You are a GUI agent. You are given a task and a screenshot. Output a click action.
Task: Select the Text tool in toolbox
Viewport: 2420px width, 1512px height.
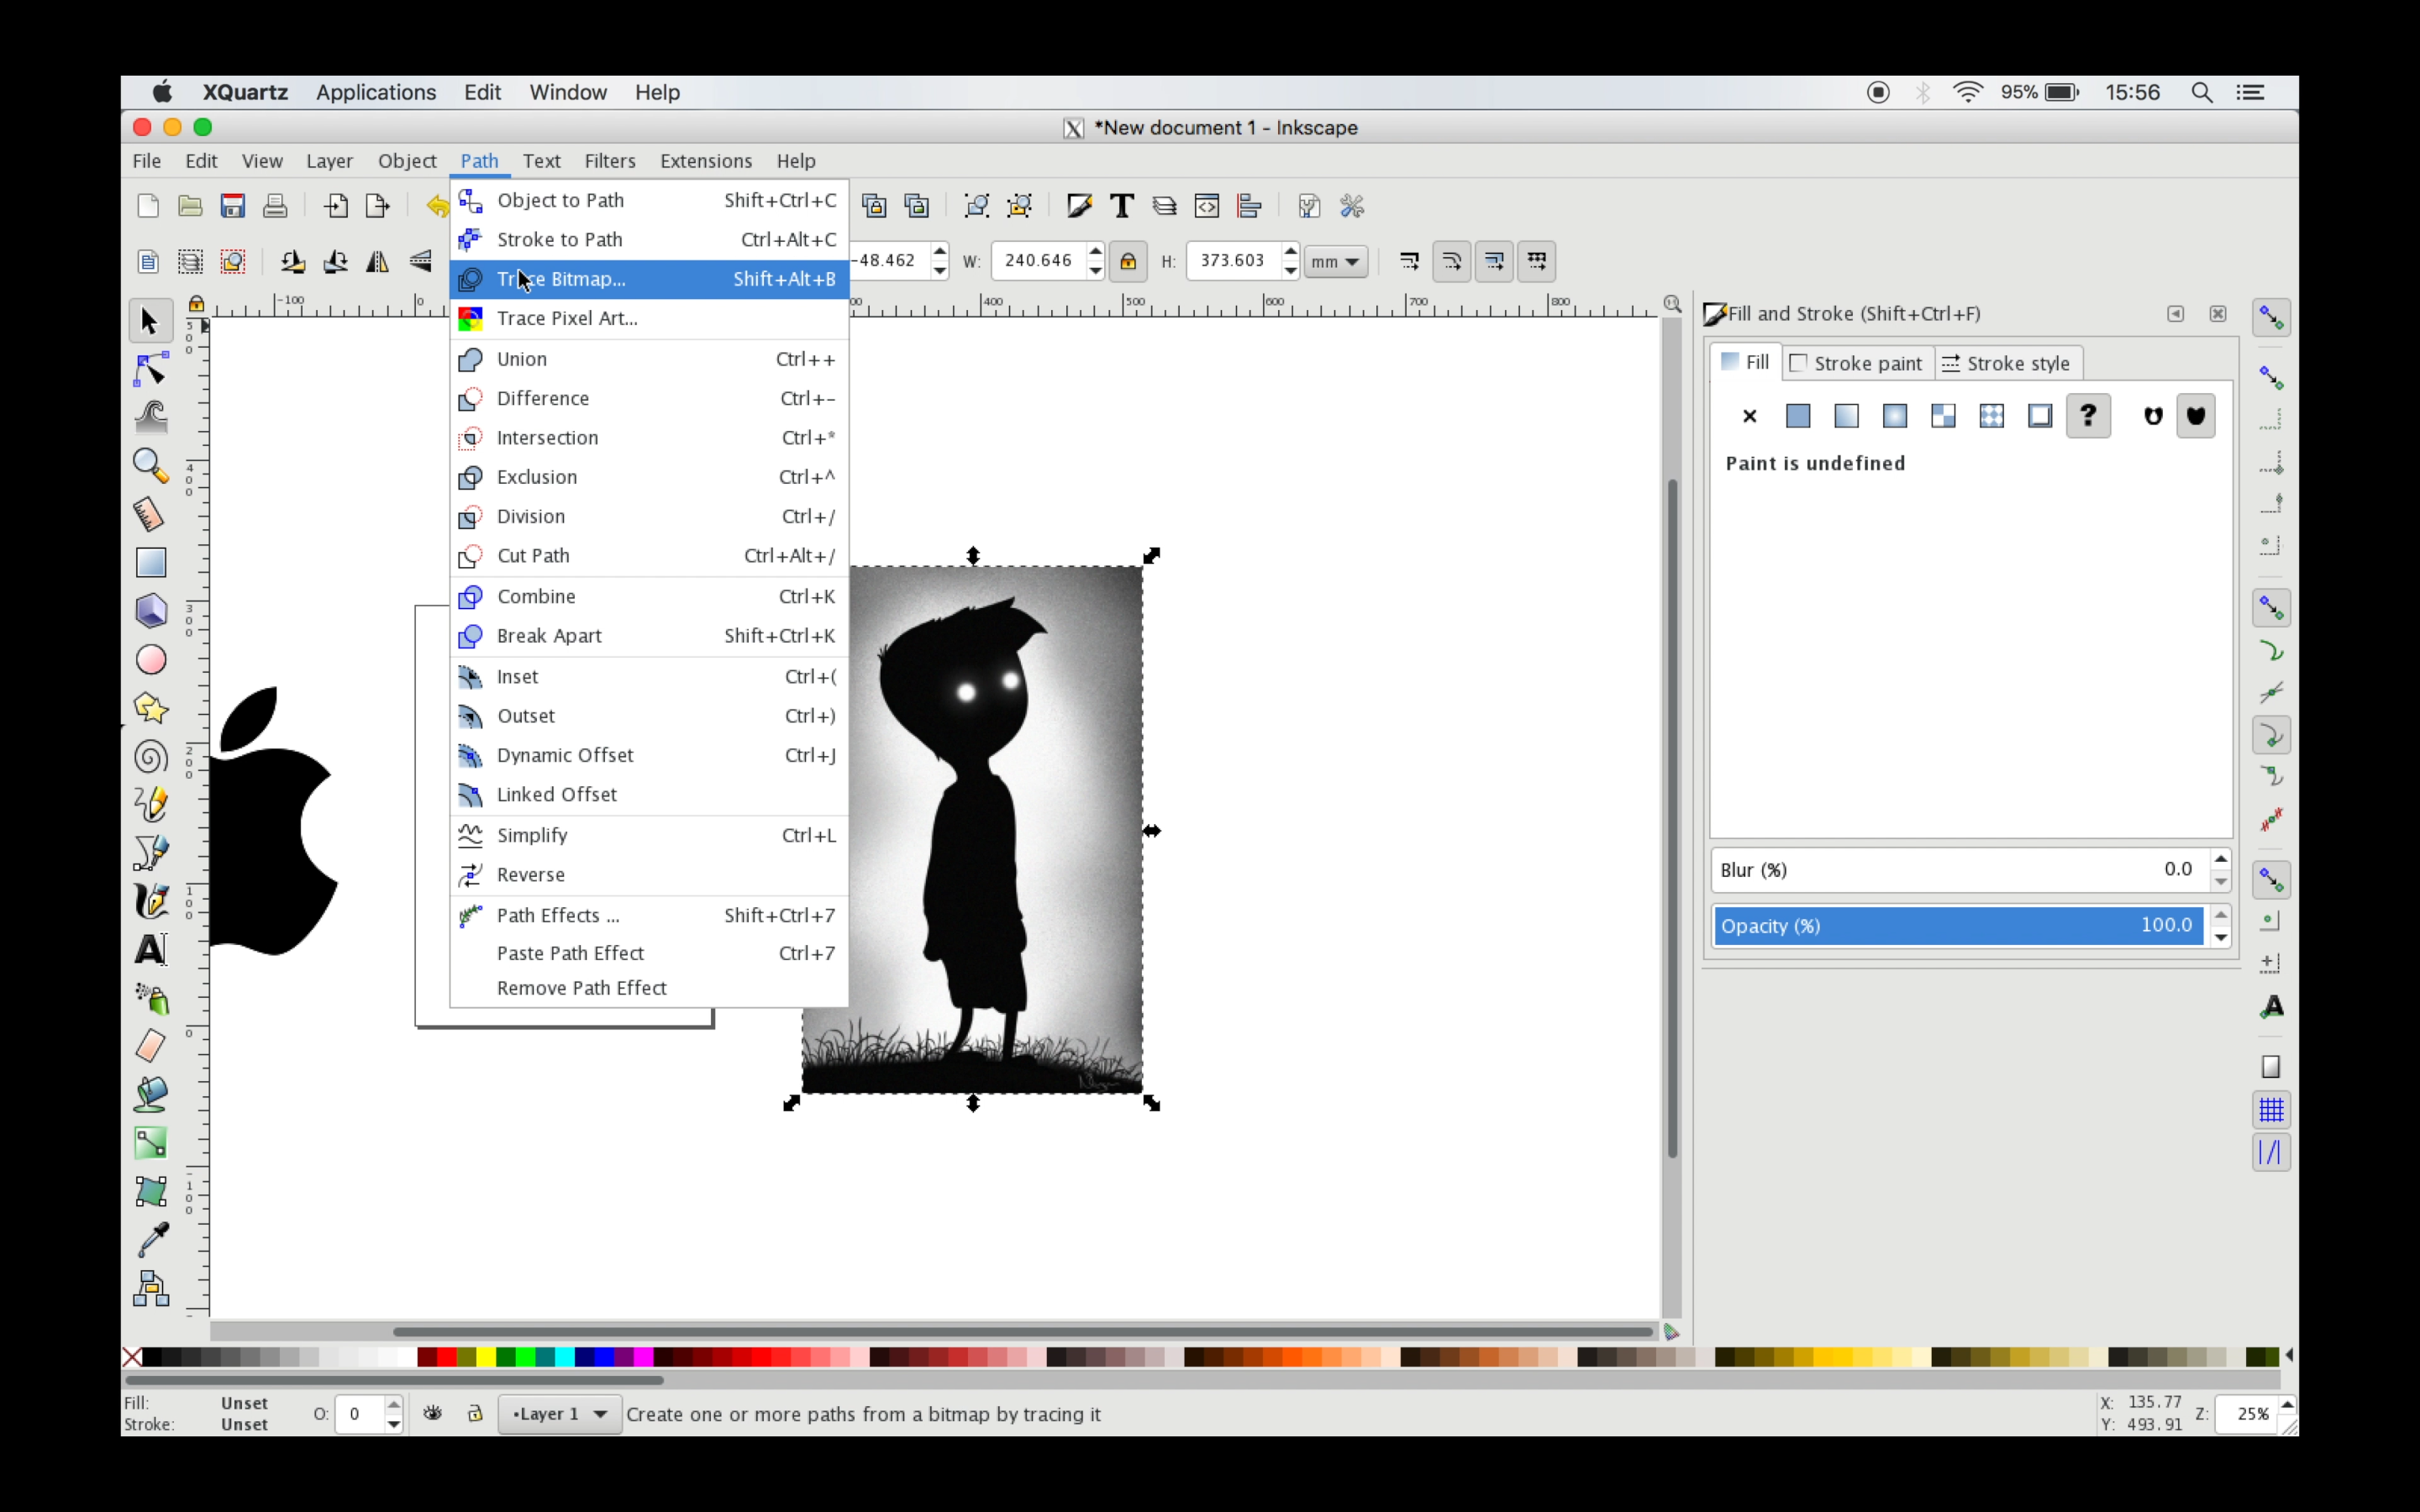pos(150,949)
